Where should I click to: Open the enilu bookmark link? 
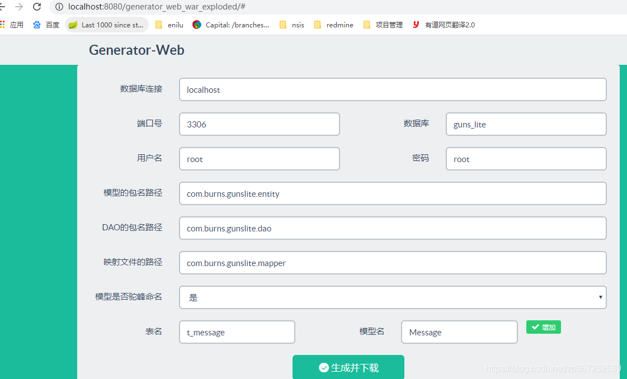click(x=173, y=25)
